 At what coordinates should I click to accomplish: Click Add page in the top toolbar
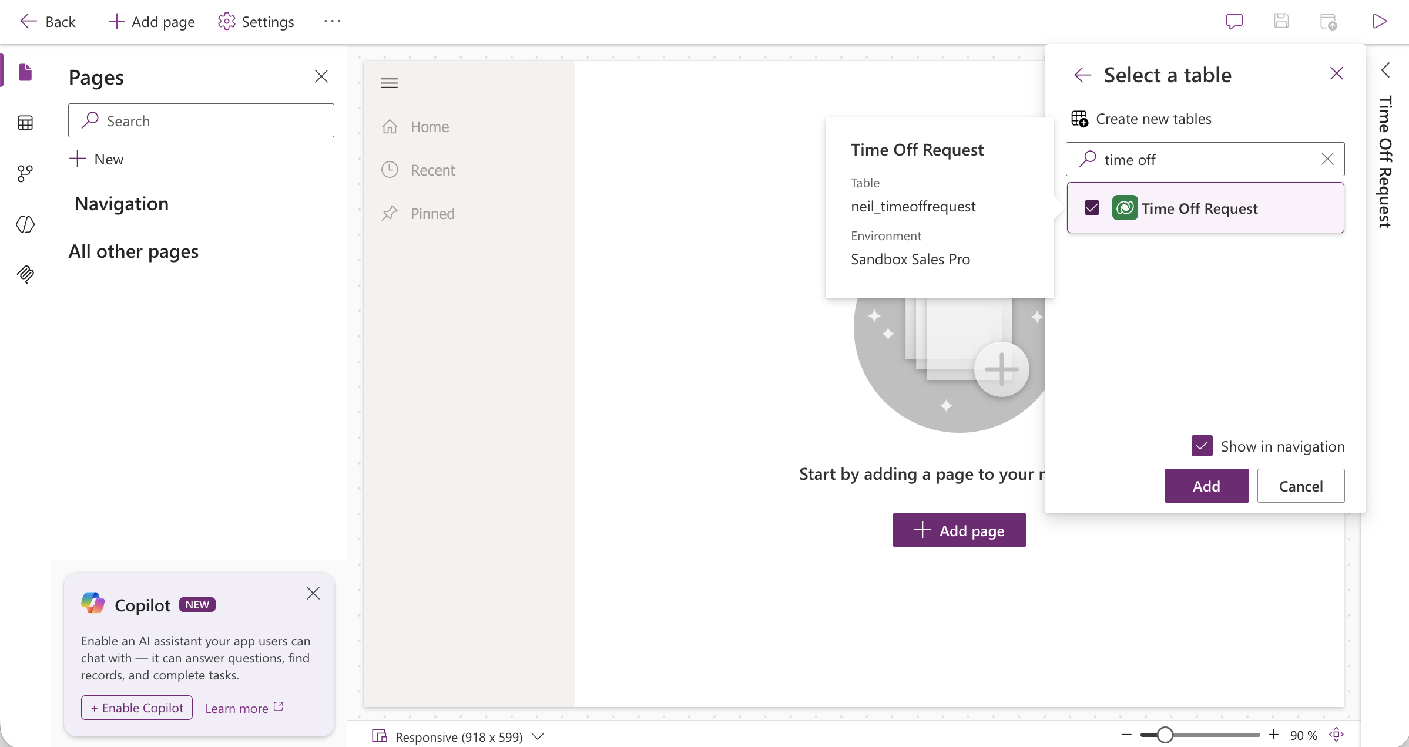(x=152, y=22)
